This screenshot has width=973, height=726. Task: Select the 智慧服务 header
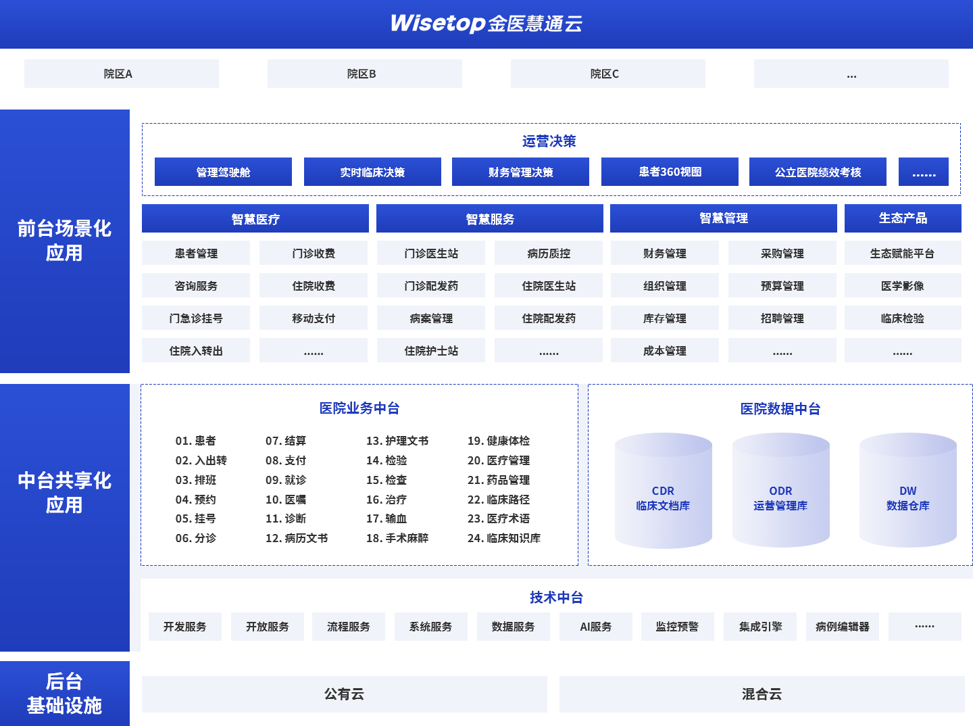tap(490, 218)
